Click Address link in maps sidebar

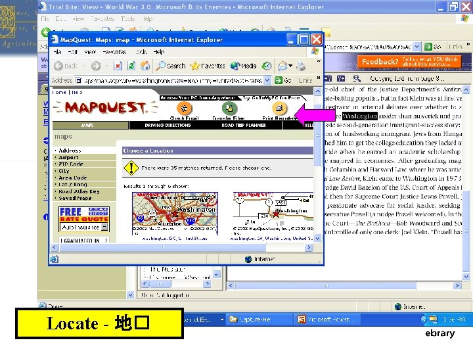click(x=70, y=151)
